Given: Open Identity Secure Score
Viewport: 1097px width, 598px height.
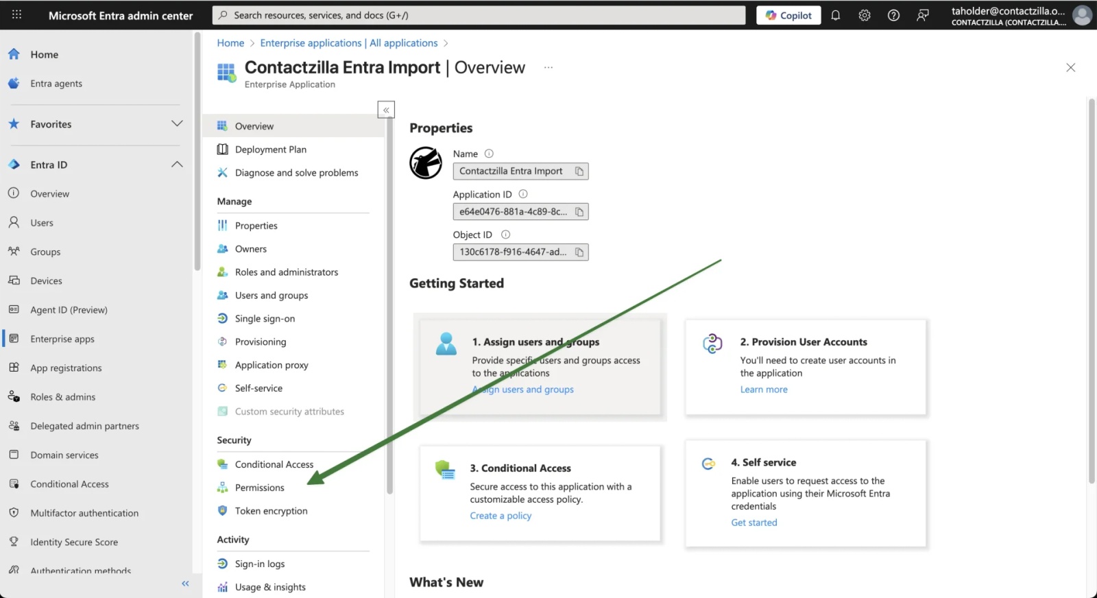Looking at the screenshot, I should (x=74, y=542).
